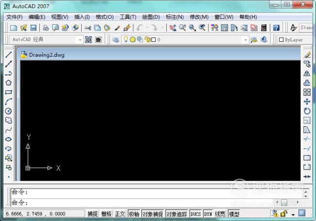Select the Circle draw tool
316x221 pixels.
pos(8,111)
